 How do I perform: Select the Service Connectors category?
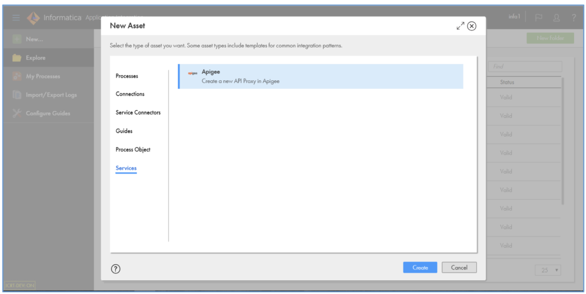138,112
